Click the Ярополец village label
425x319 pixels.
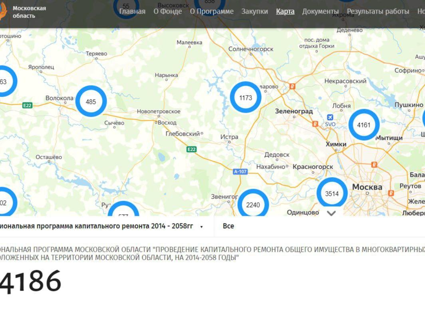41,67
